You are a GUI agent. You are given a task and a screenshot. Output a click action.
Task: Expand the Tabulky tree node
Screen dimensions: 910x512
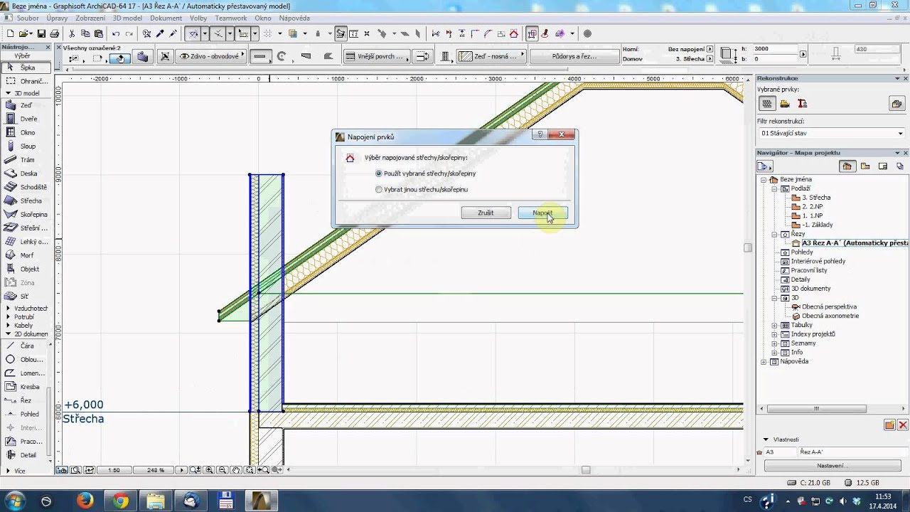point(775,325)
